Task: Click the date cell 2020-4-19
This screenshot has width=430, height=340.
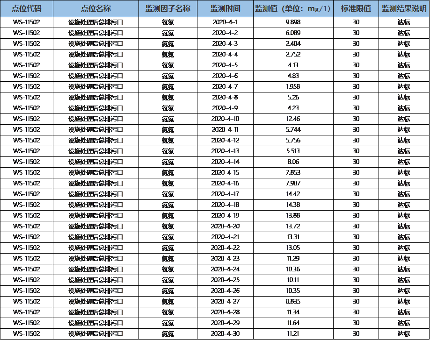Action: (225, 215)
